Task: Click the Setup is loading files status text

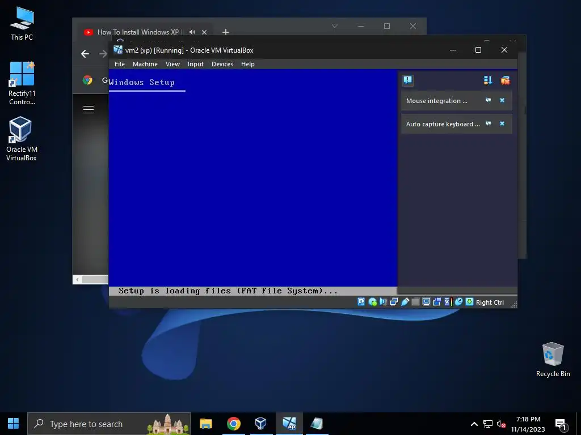Action: [228, 291]
